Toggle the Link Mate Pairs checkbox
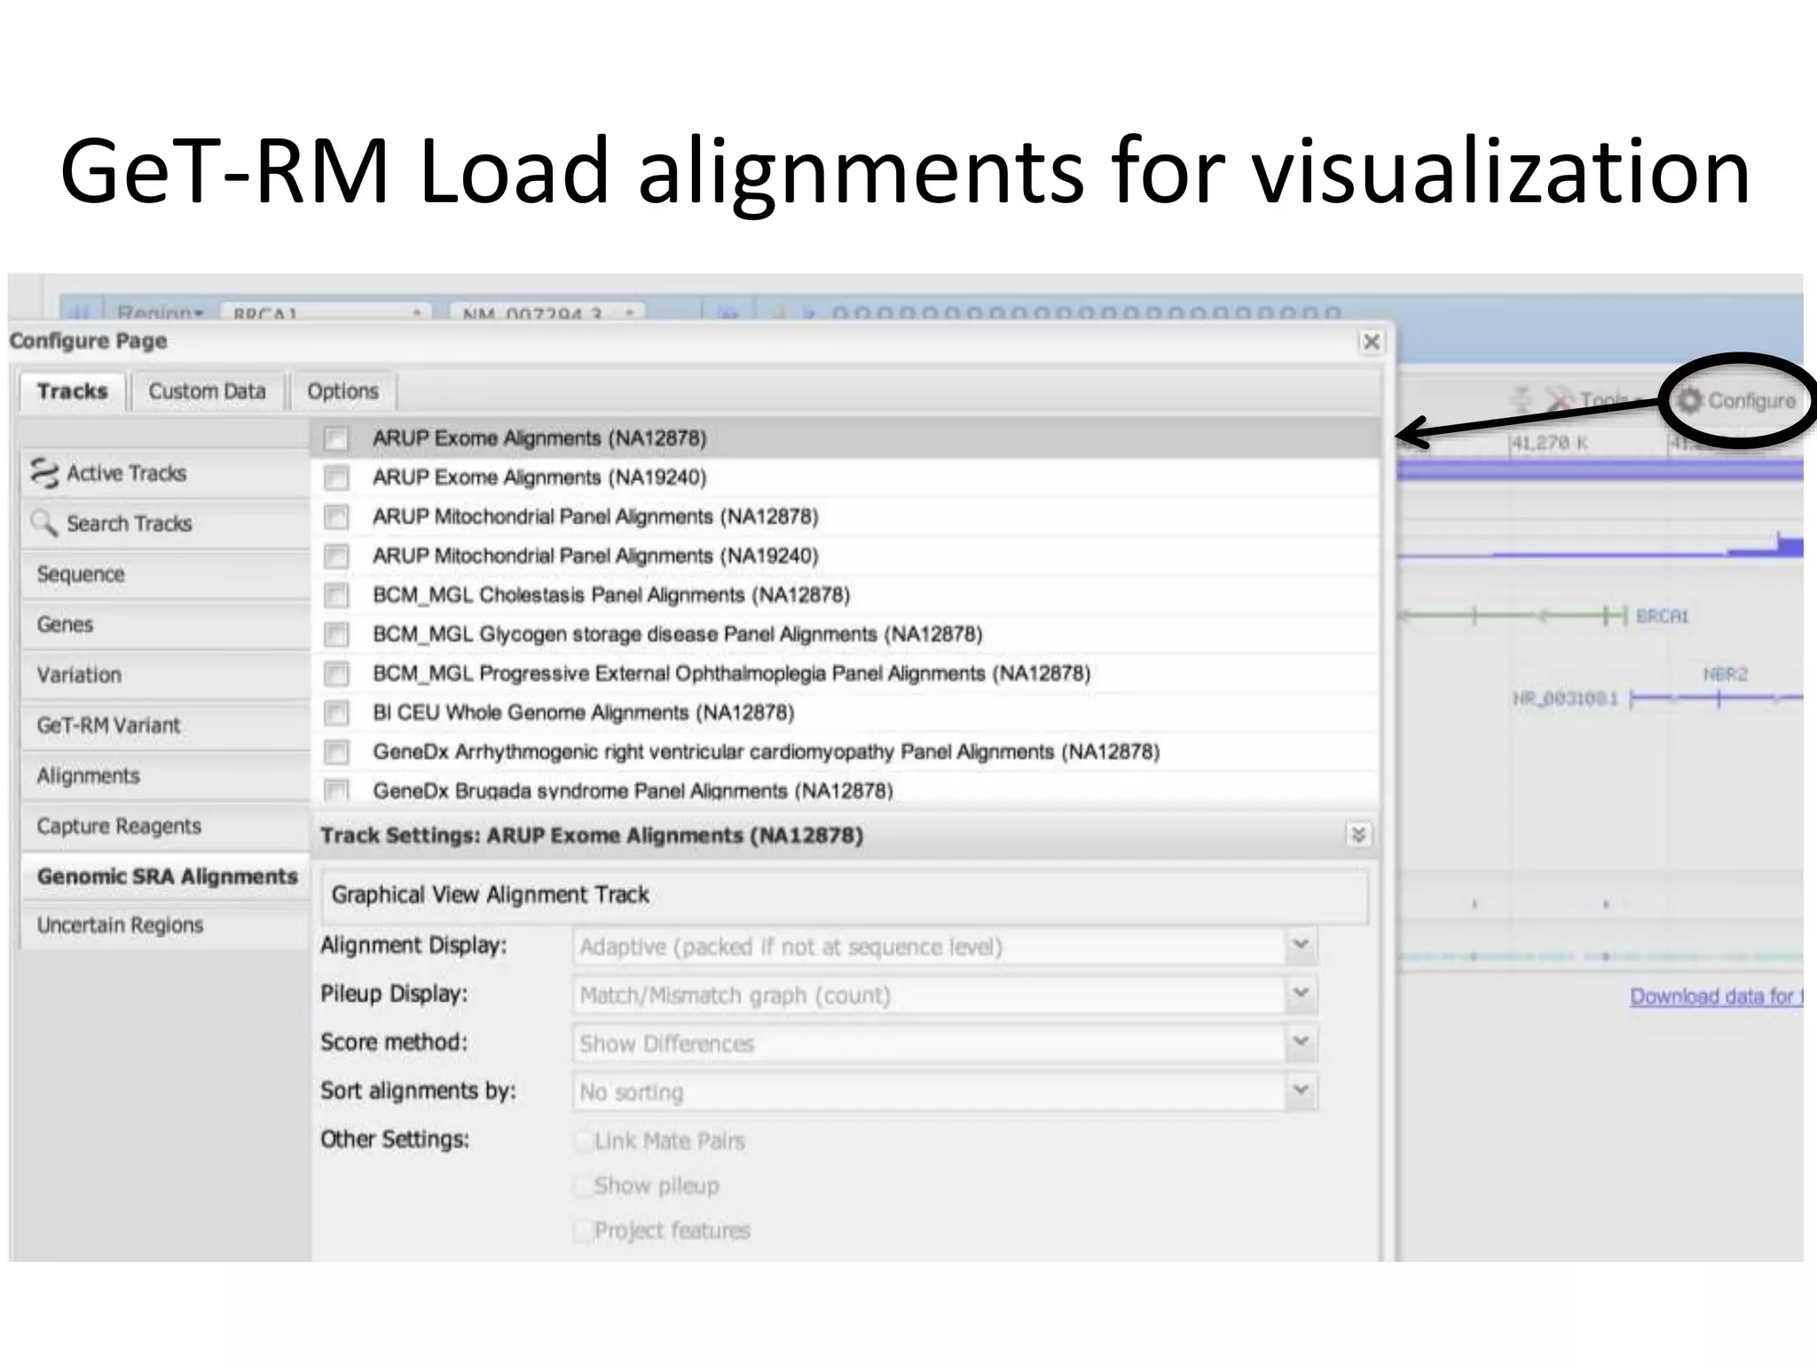1817x1363 pixels. 583,1140
